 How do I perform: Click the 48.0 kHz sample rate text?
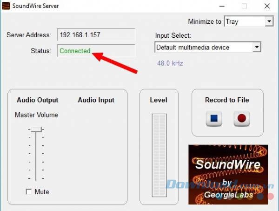point(170,63)
